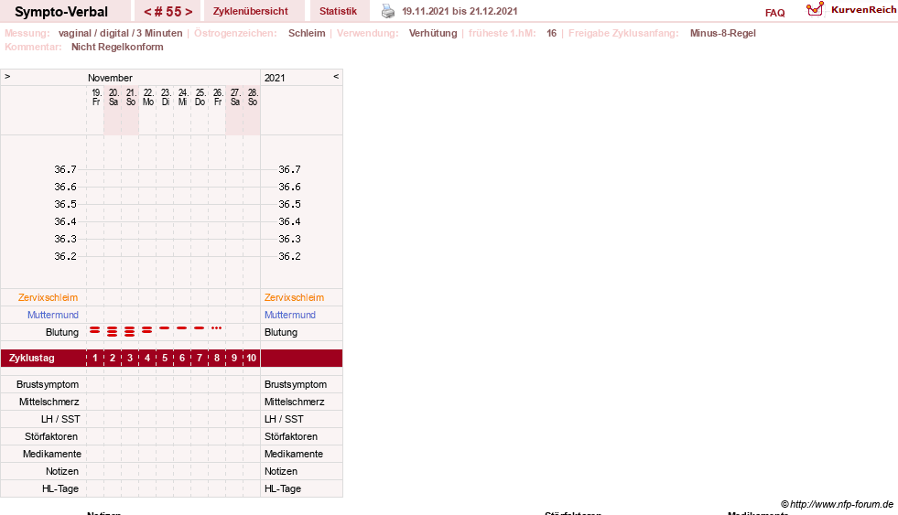898x515 pixels.
Task: Click date header 25. Do
Action: pyautogui.click(x=200, y=97)
